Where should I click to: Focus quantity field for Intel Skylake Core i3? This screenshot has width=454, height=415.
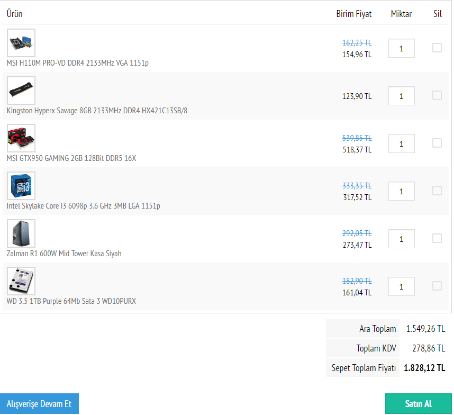click(401, 191)
